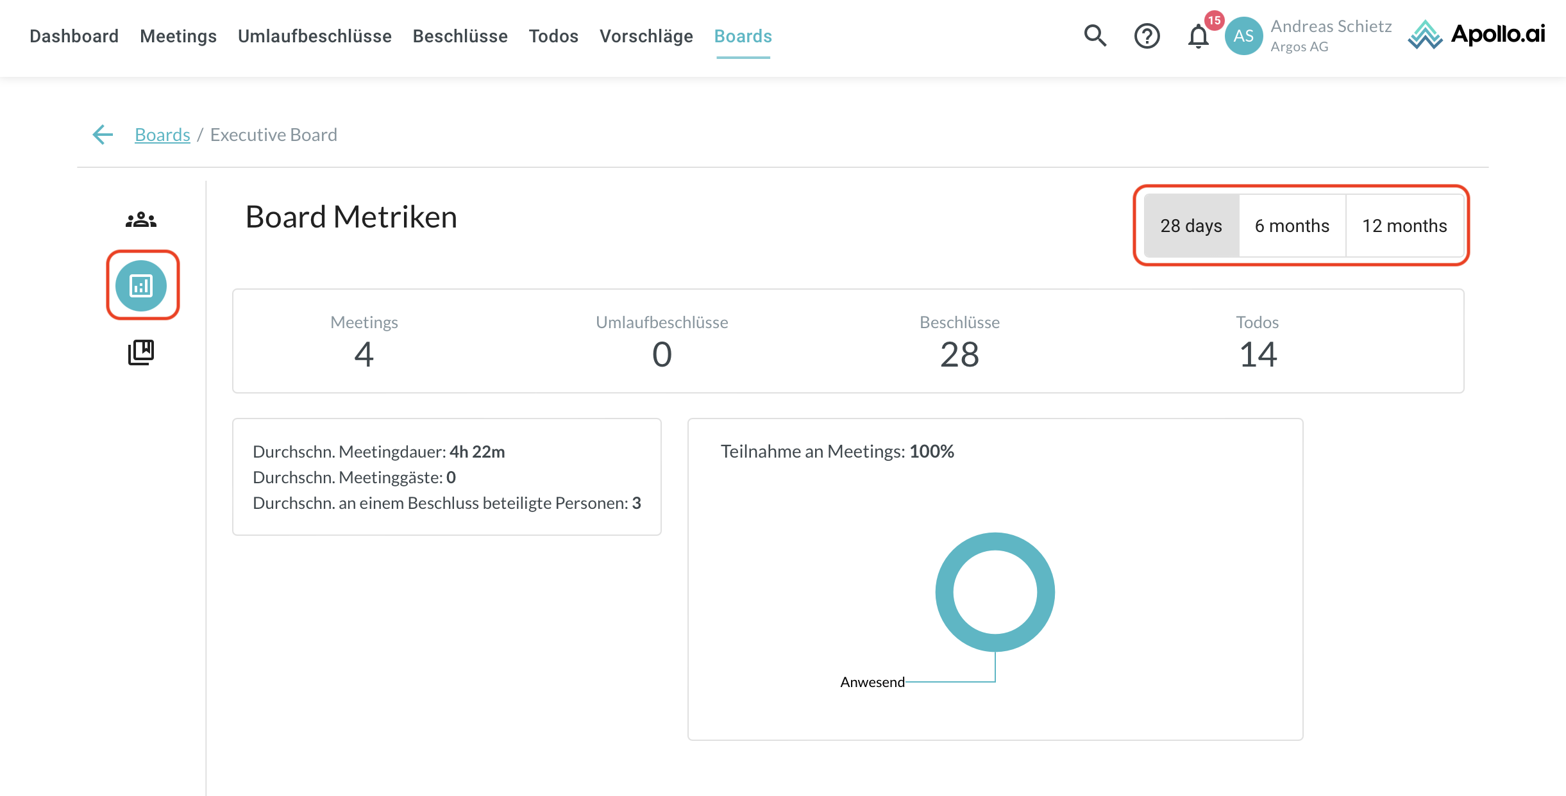The image size is (1566, 796).
Task: Go to the Dashboard tab
Action: (x=74, y=36)
